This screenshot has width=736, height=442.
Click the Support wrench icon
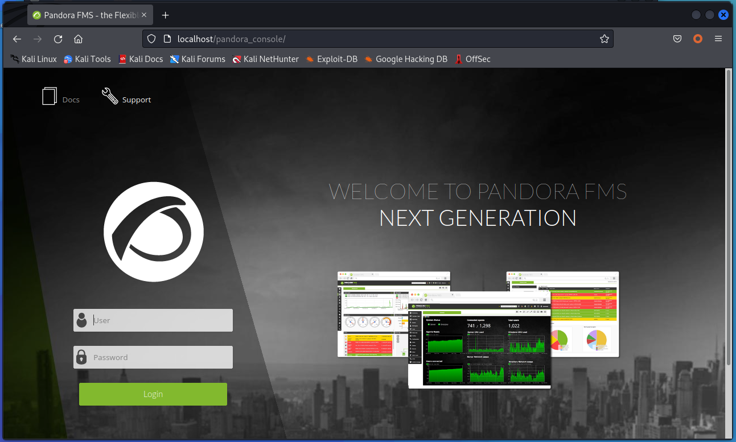pos(110,96)
